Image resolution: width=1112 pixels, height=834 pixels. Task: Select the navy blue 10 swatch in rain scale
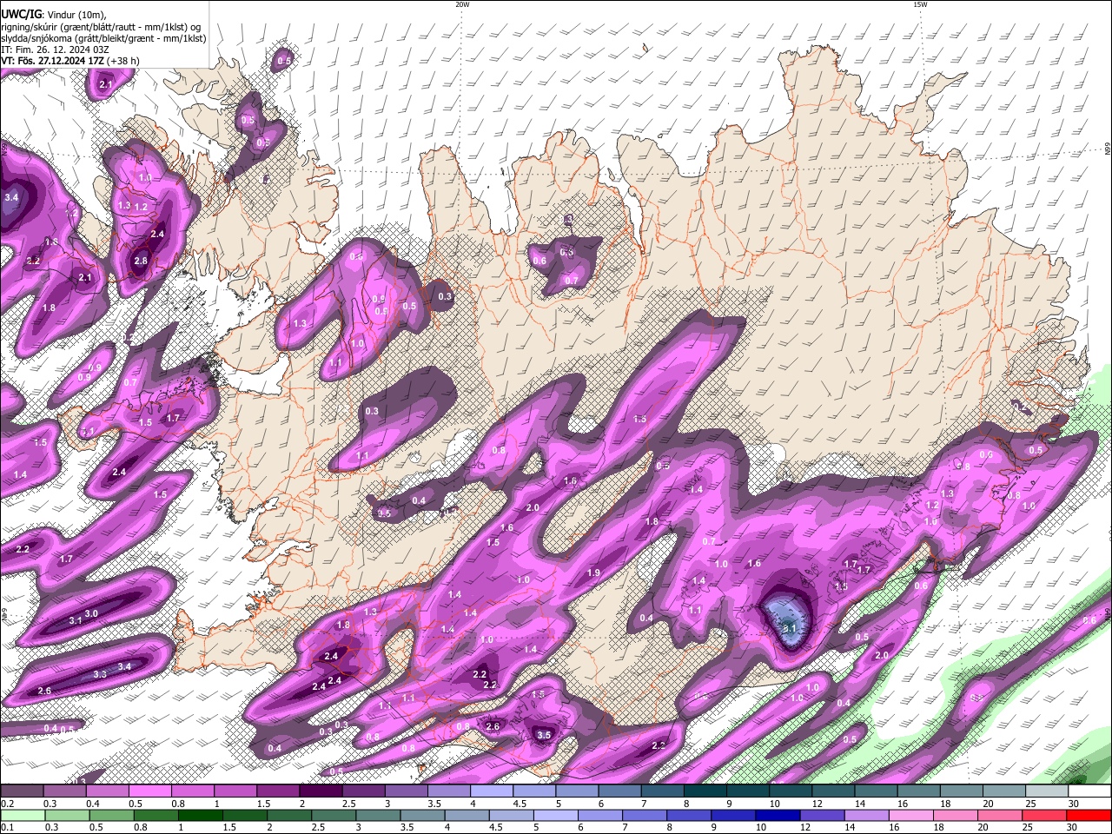[778, 815]
